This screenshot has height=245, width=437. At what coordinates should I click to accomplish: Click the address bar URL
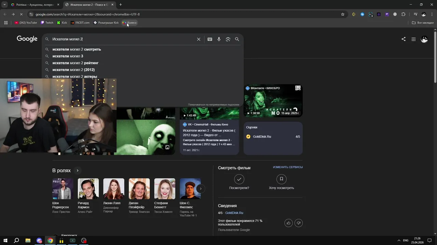click(87, 14)
